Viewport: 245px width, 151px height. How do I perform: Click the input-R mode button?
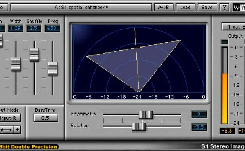[x=9, y=118]
